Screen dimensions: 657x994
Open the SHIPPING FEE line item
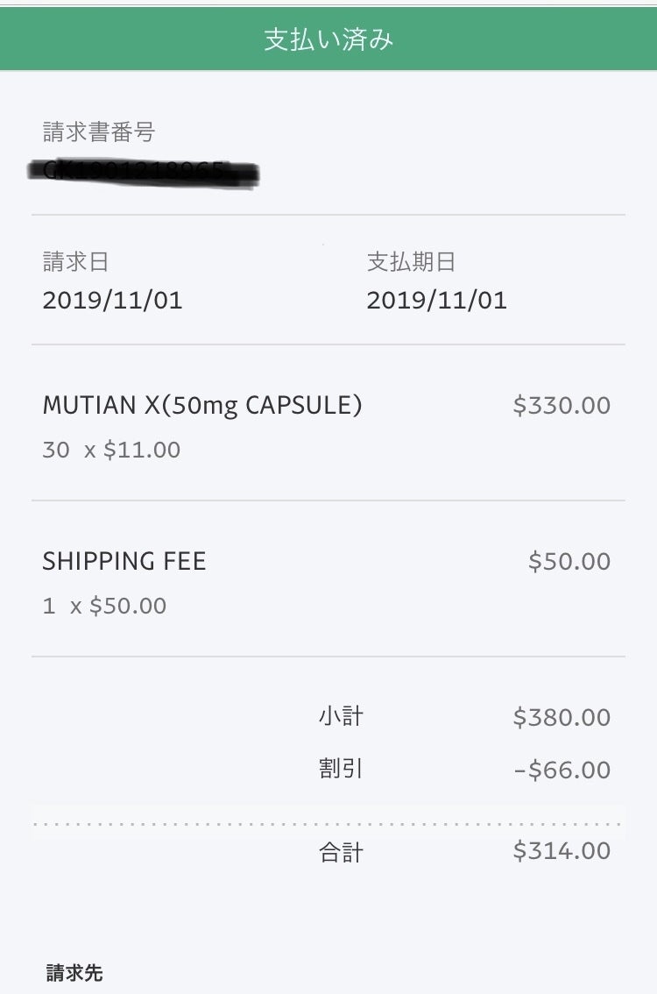click(124, 562)
